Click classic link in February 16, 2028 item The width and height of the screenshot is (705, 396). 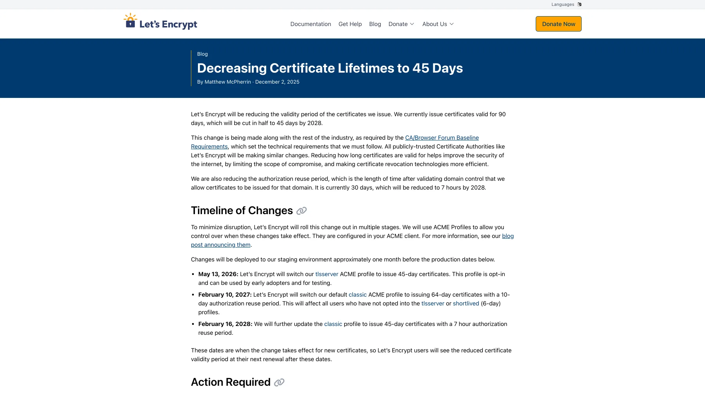pyautogui.click(x=333, y=324)
